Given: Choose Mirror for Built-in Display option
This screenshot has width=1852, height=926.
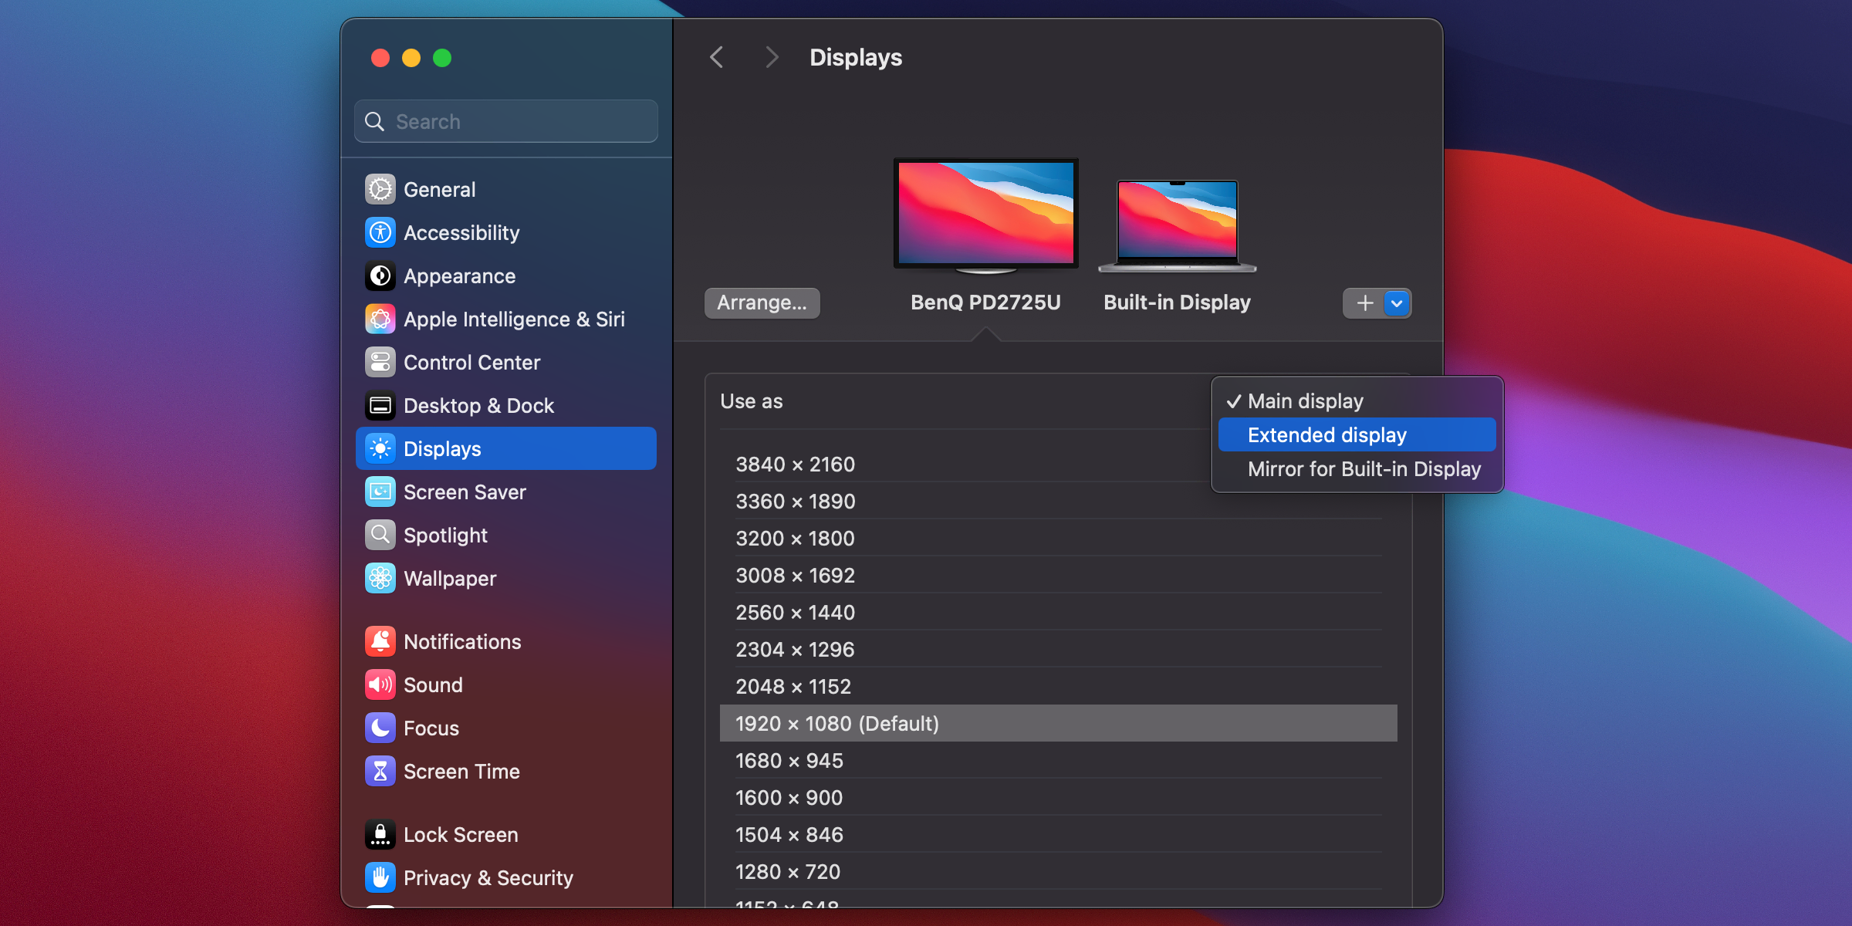Looking at the screenshot, I should click(1364, 468).
